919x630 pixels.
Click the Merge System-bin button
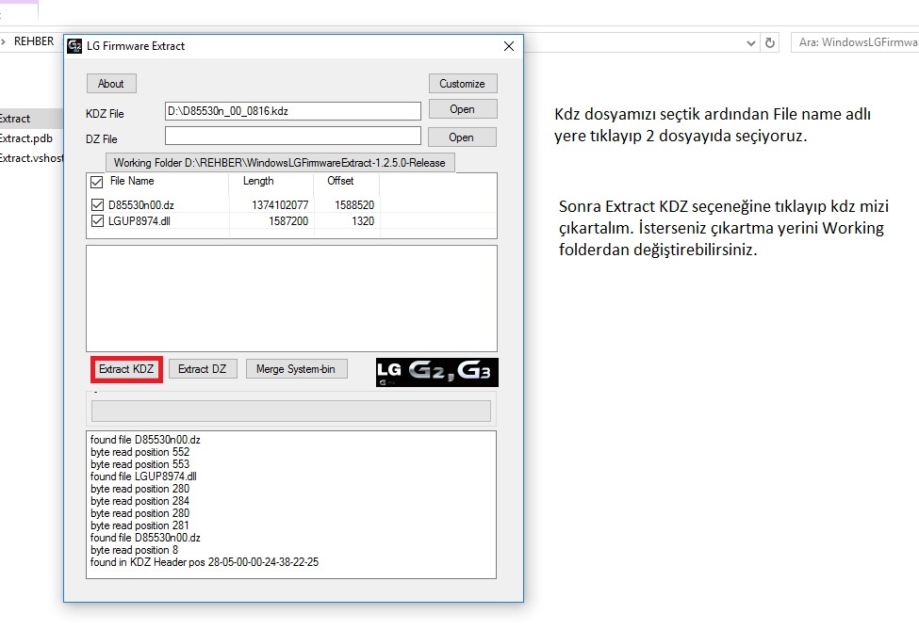pyautogui.click(x=297, y=369)
